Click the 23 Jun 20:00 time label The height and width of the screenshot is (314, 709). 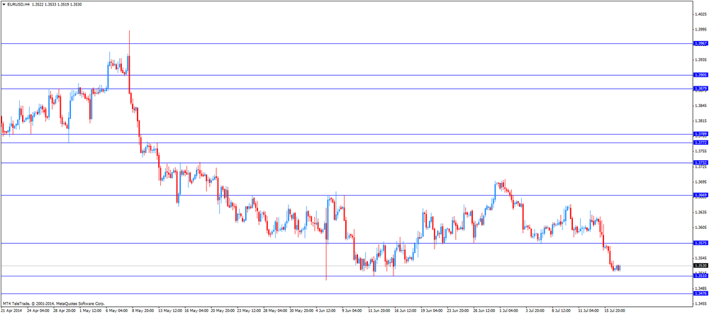click(459, 311)
